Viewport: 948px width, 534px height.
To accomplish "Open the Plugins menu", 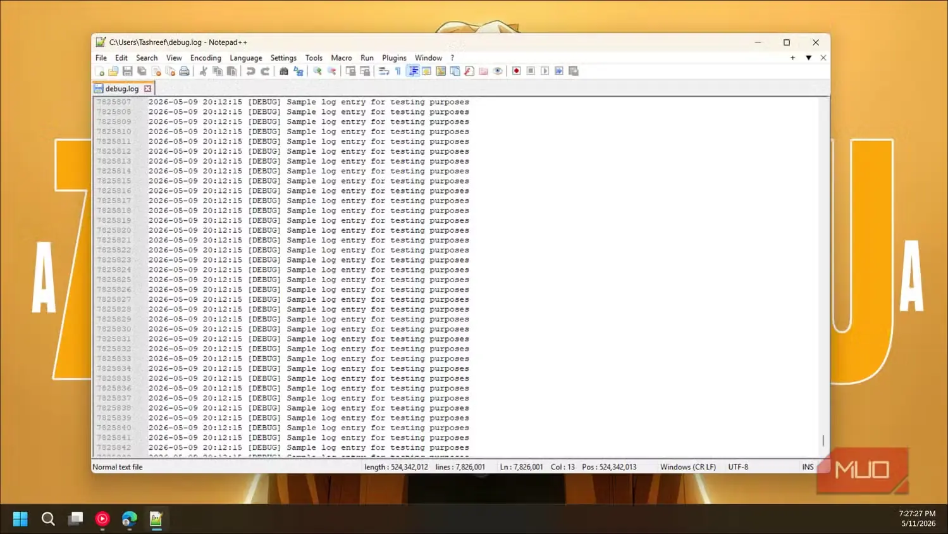I will pyautogui.click(x=394, y=58).
